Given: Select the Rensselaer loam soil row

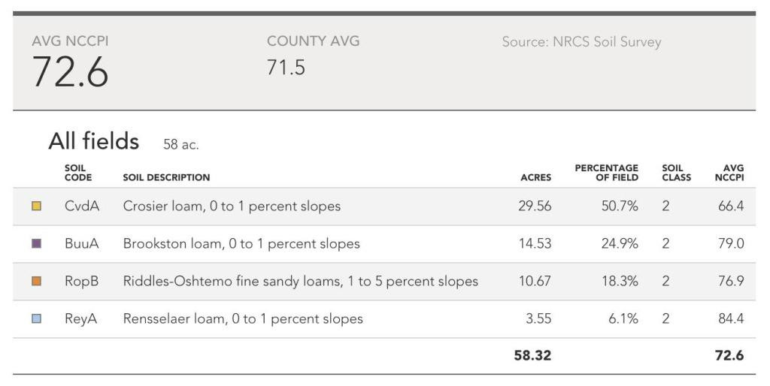Looking at the screenshot, I should [x=243, y=319].
